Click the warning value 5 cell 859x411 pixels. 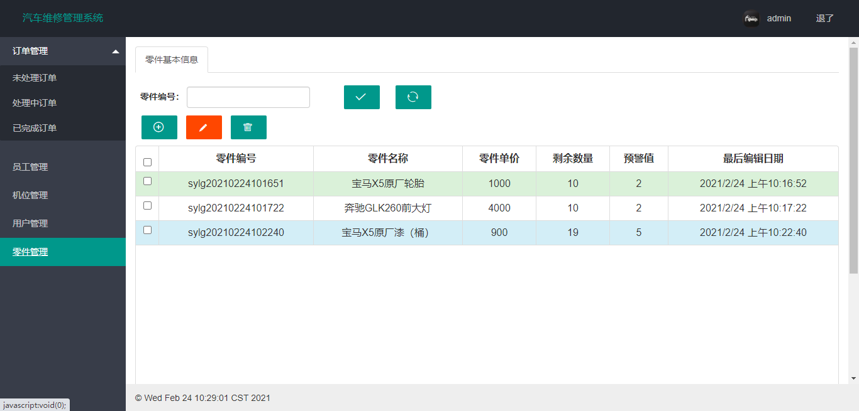(x=639, y=233)
